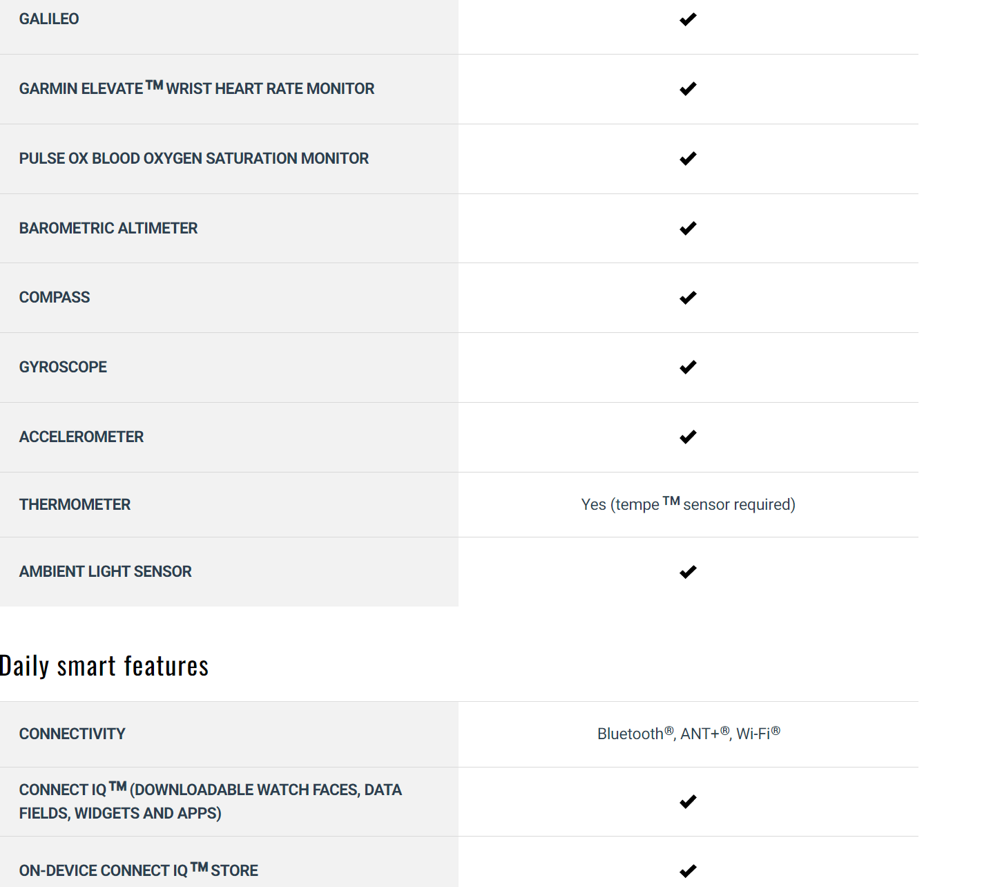Click the Pulse Ox row checkmark

point(688,159)
